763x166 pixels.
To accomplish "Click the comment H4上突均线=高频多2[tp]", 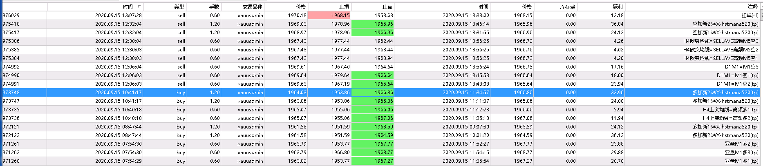I will pos(731,118).
